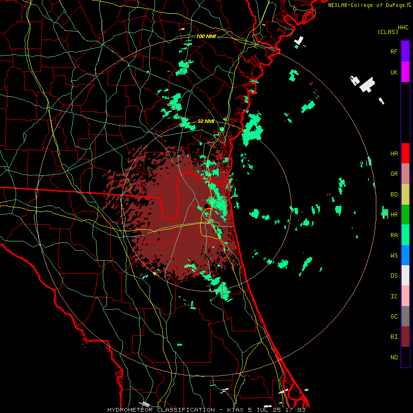Click the red HA legend color swatch
The height and width of the screenshot is (413, 413).
pos(405,153)
